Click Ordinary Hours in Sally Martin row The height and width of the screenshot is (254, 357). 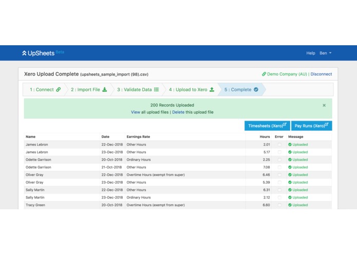pyautogui.click(x=138, y=197)
